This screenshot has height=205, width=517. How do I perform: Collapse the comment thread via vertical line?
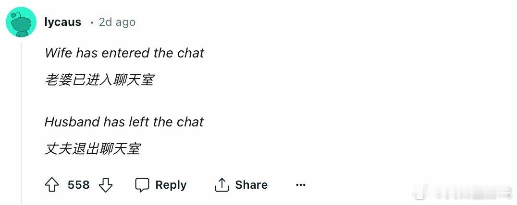click(x=21, y=120)
